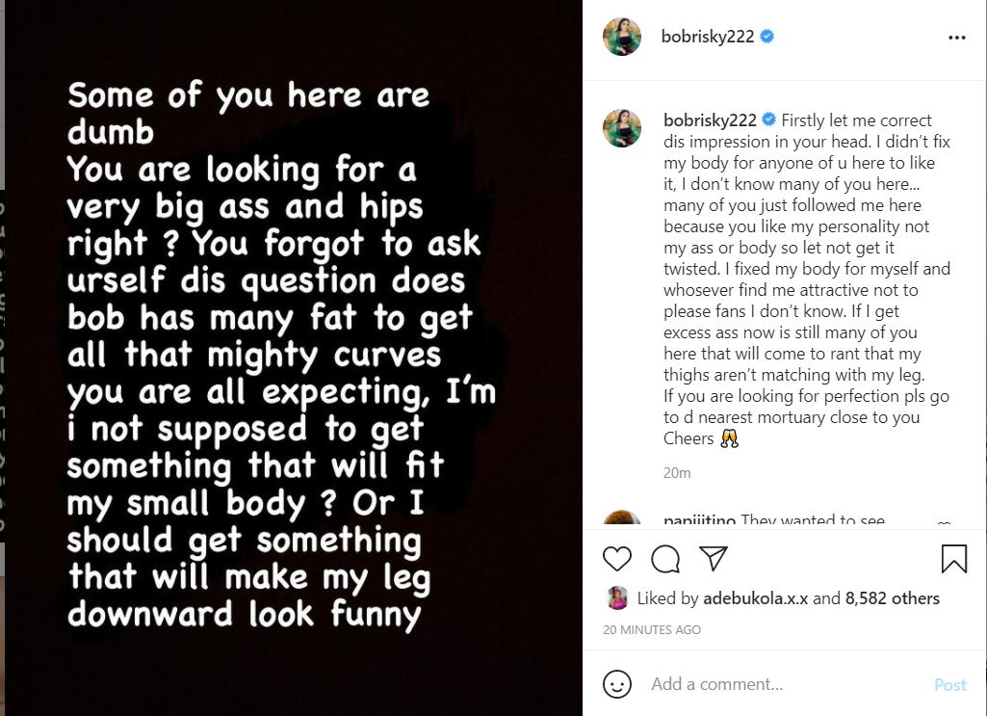
Task: Click the 20m caption timestamp
Action: click(x=677, y=473)
